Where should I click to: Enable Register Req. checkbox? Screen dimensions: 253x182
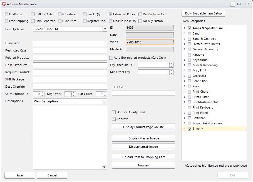click(85, 21)
